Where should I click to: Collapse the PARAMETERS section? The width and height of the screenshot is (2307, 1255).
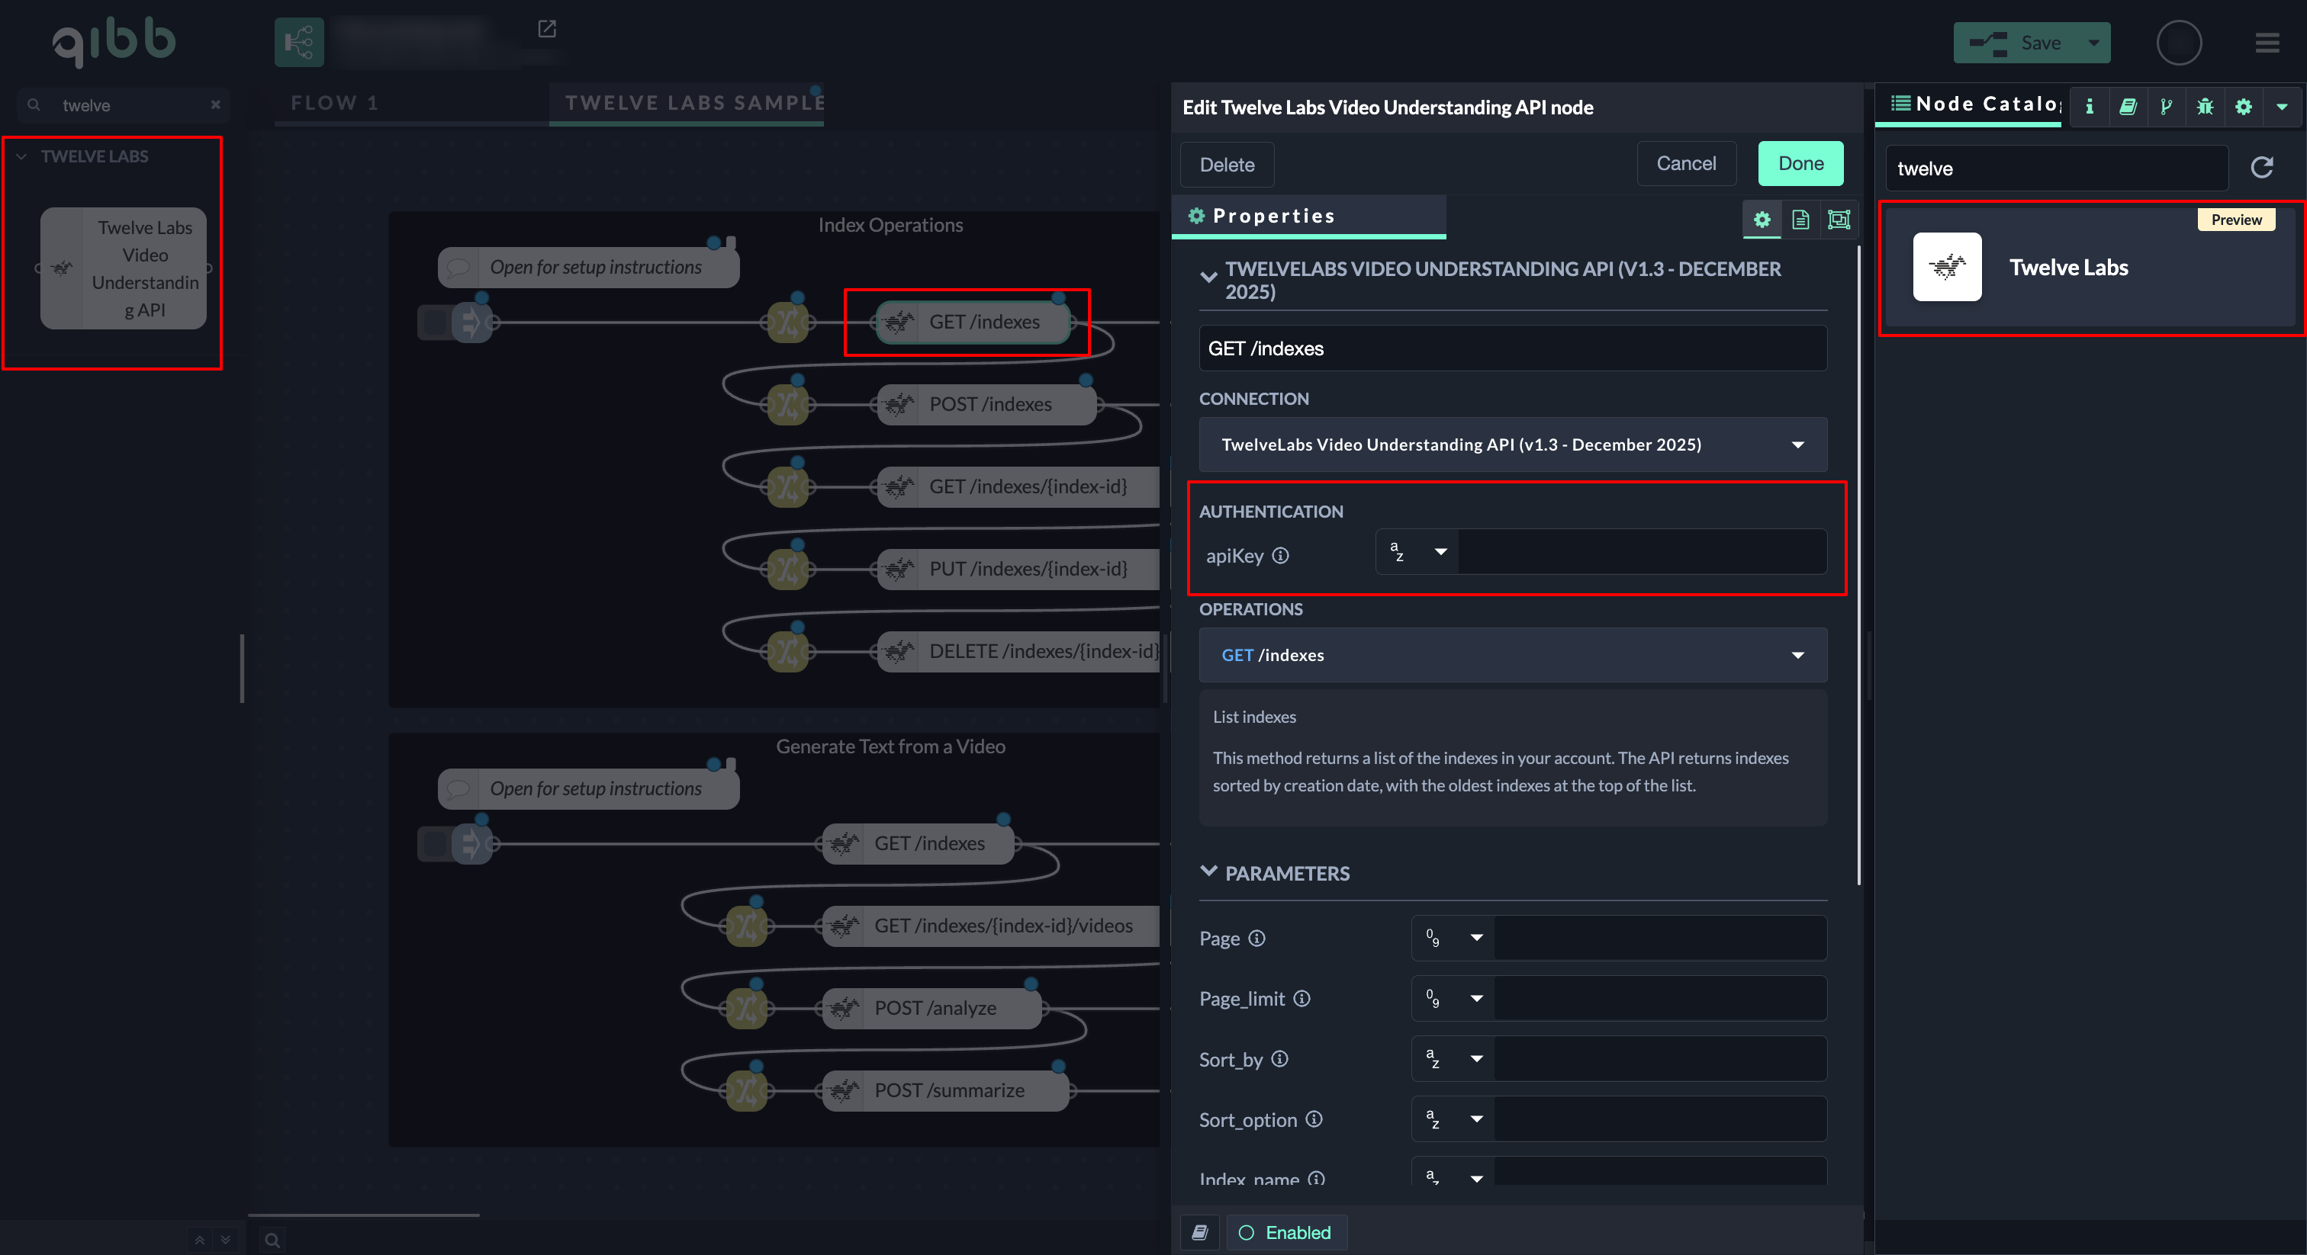[x=1208, y=872]
